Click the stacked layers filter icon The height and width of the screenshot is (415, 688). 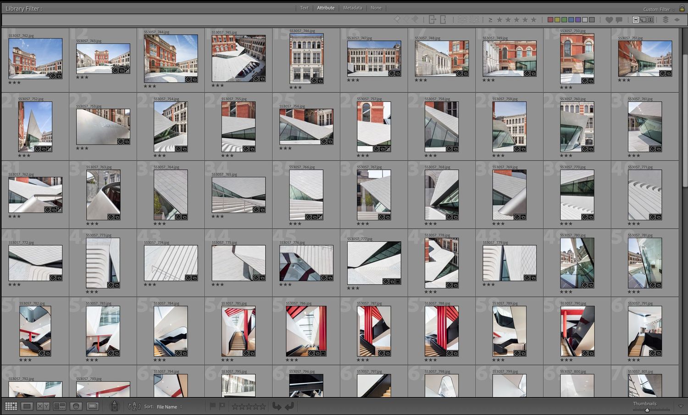click(x=666, y=20)
